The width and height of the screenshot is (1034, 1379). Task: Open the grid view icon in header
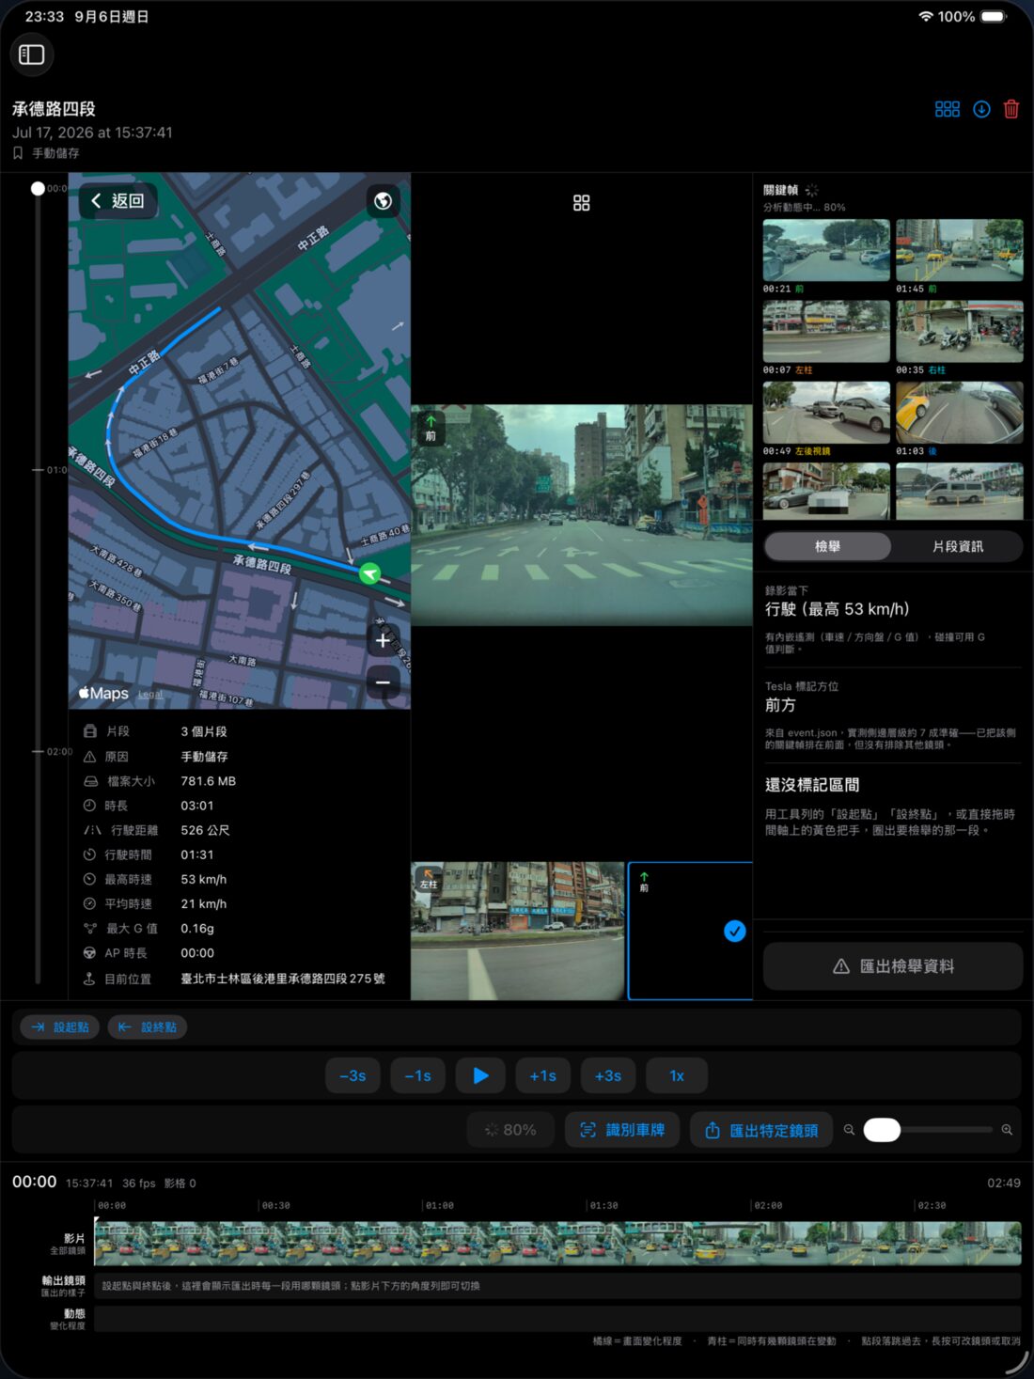[x=948, y=109]
